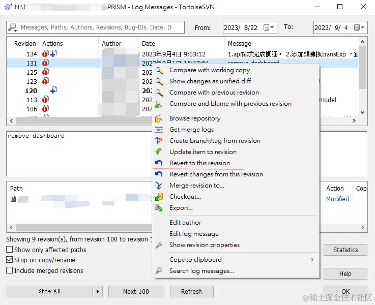Click the Export icon in the context menu
The height and width of the screenshot is (305, 375).
159,208
